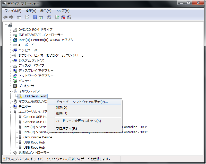Select the Intel Centrino WiMAX アダプター item
206x164 pixels.
click(x=47, y=40)
